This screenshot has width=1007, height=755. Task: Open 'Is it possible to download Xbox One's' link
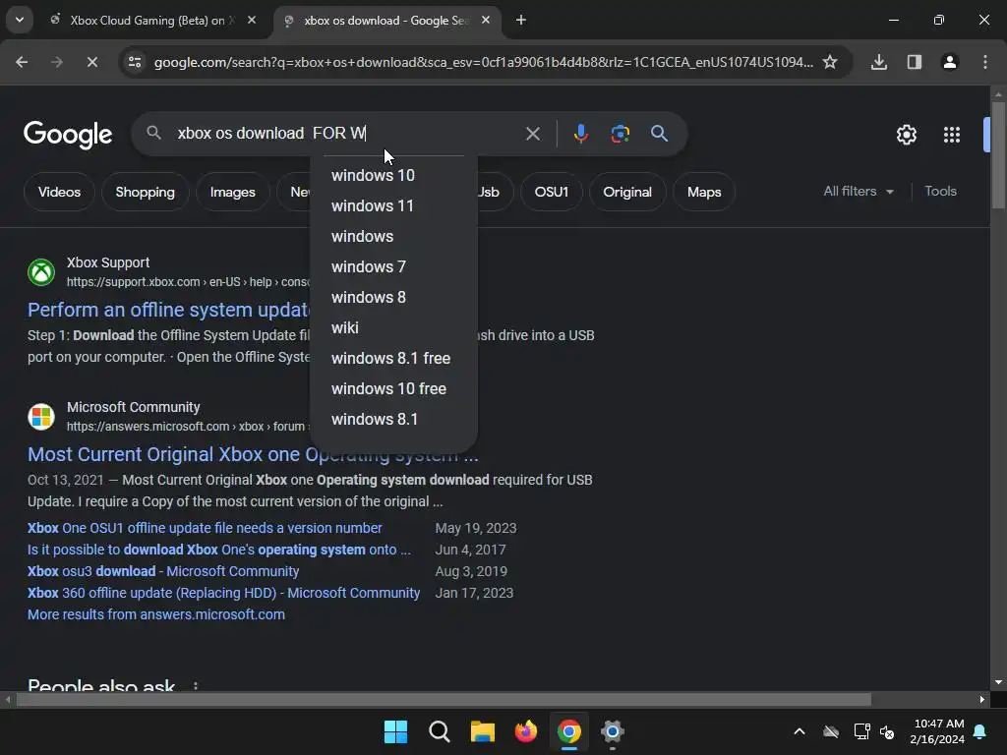pos(218,551)
